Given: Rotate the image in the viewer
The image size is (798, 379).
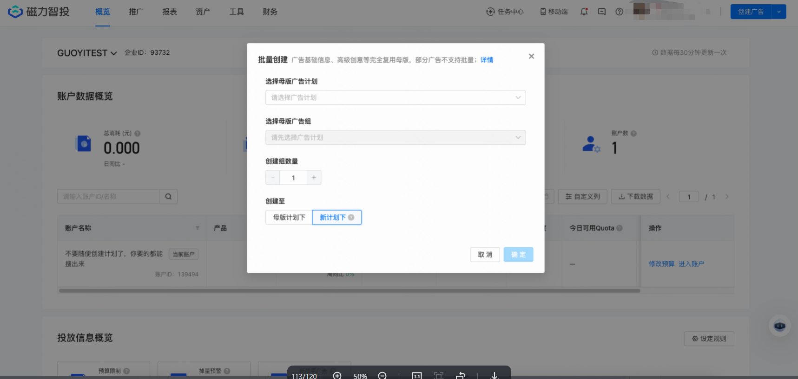Looking at the screenshot, I should [x=461, y=376].
